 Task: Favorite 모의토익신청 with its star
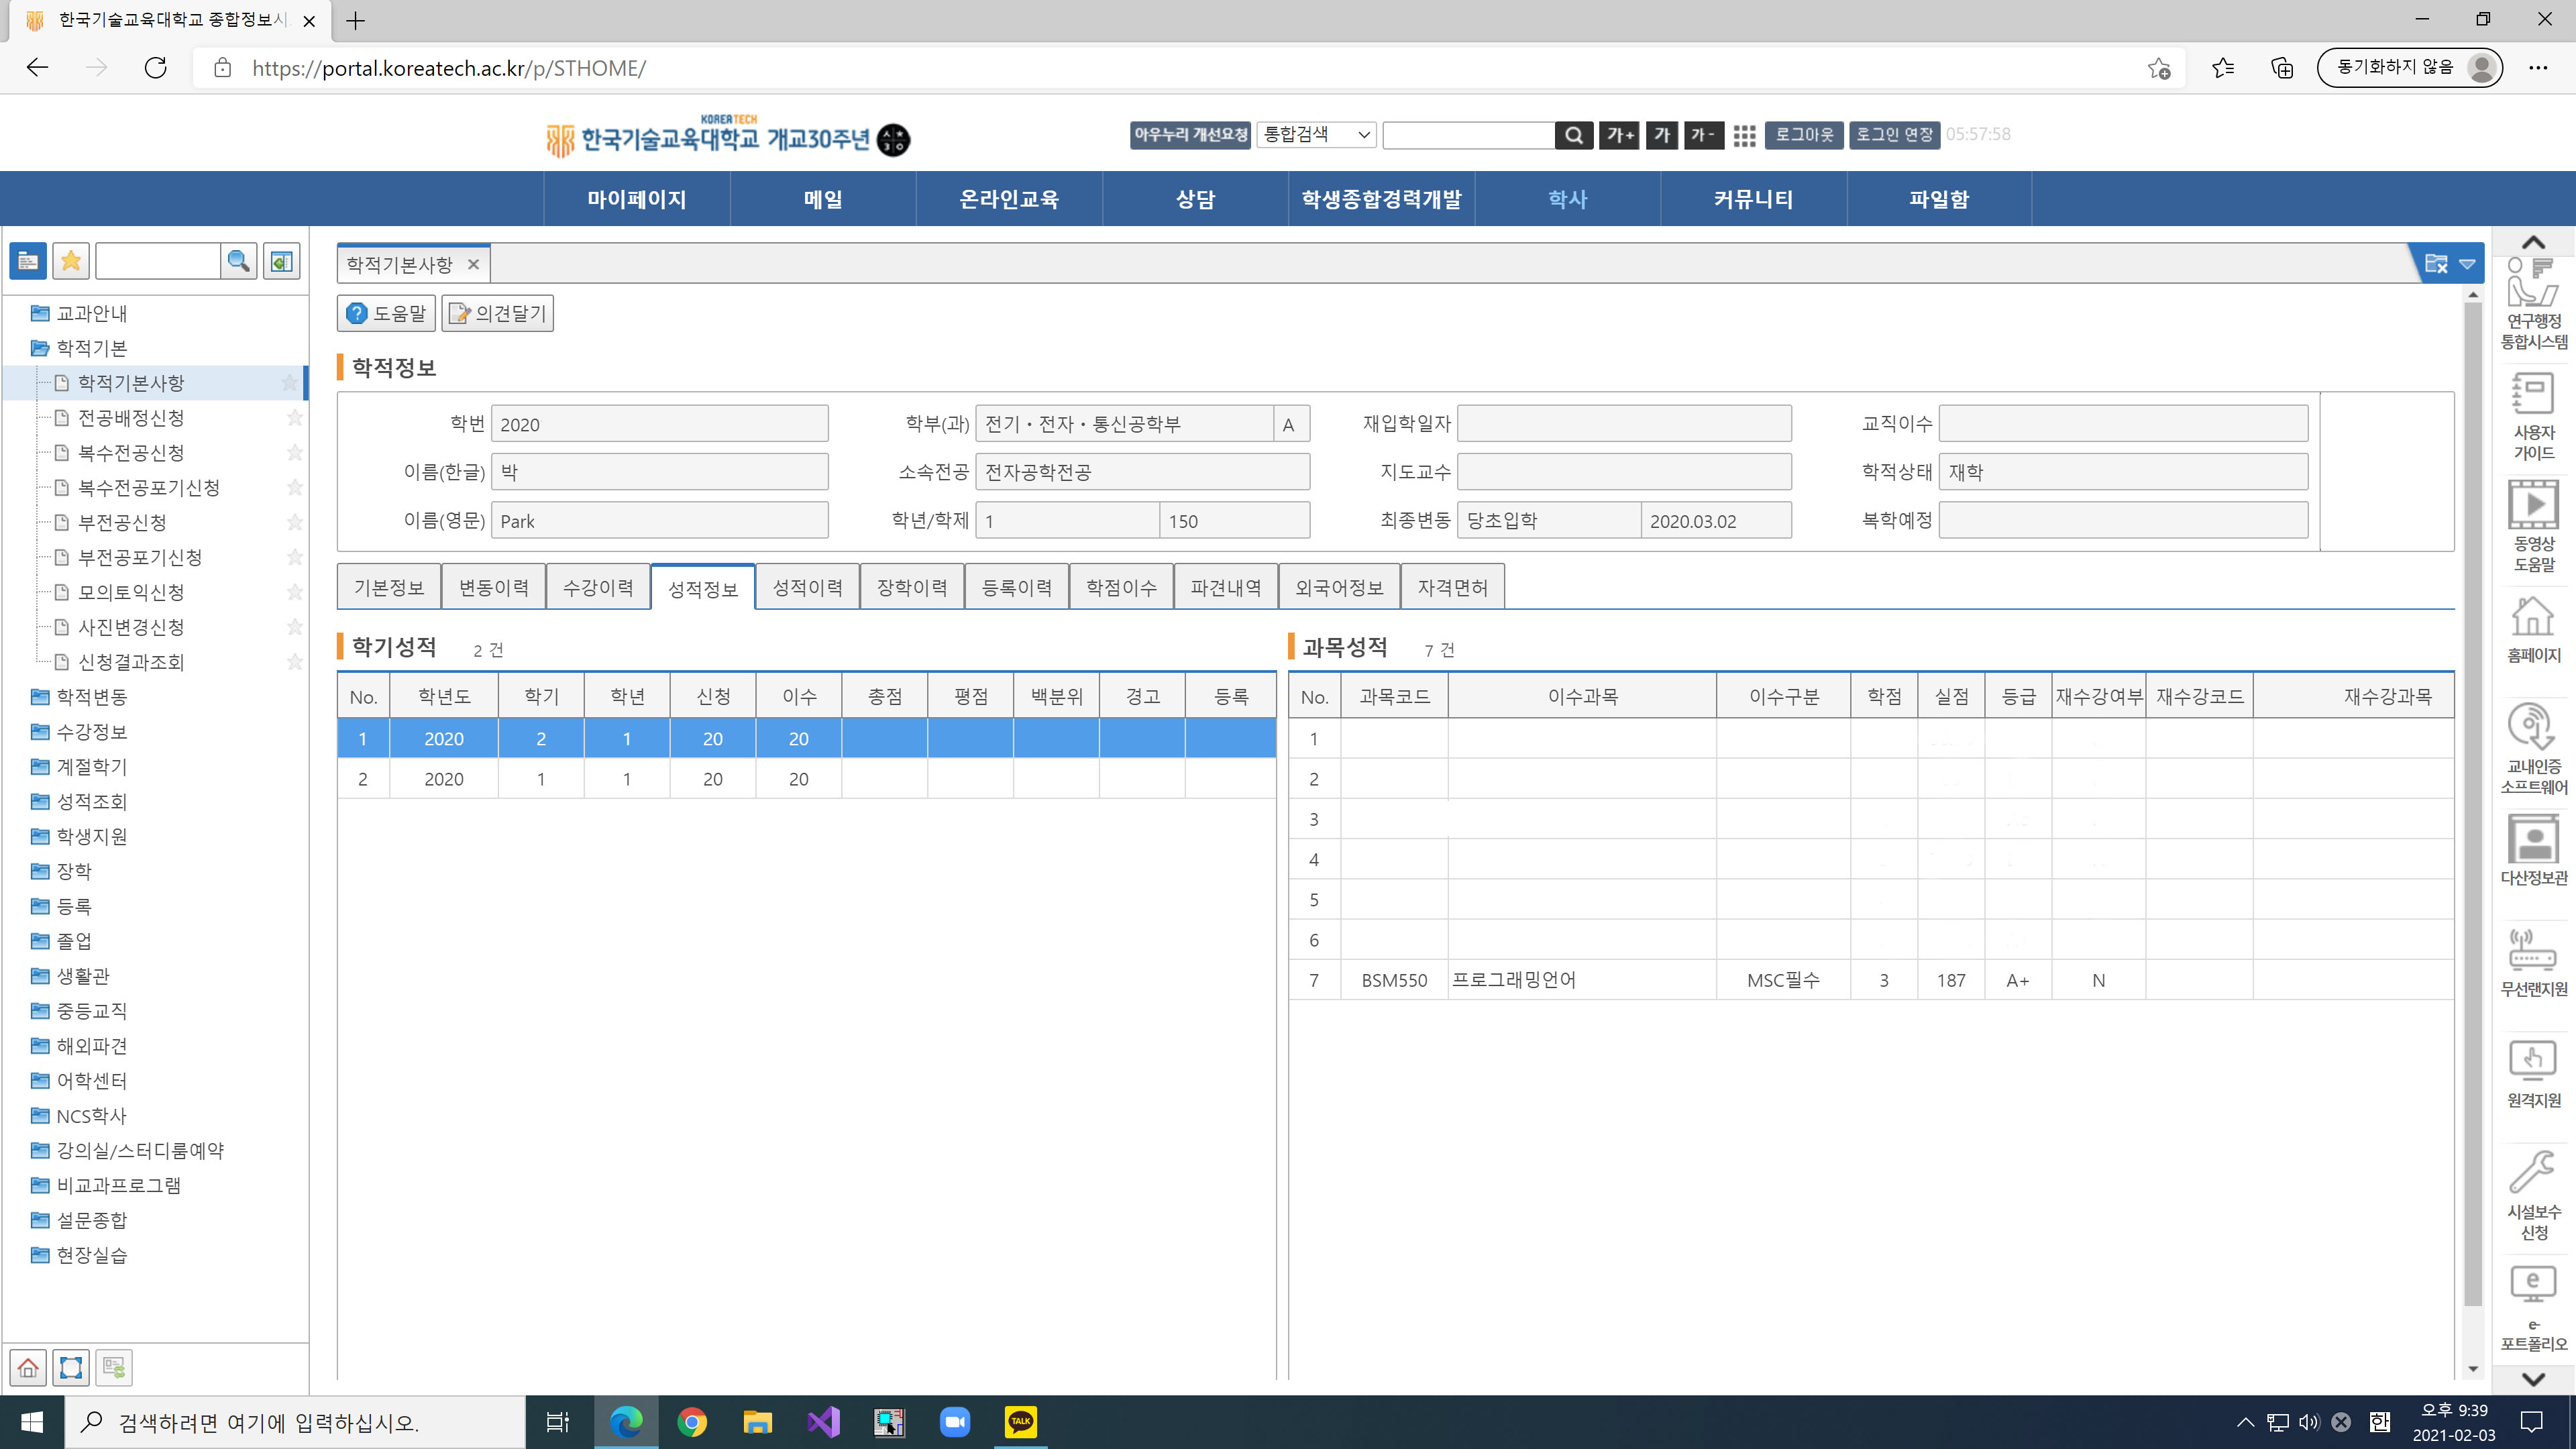click(x=294, y=592)
